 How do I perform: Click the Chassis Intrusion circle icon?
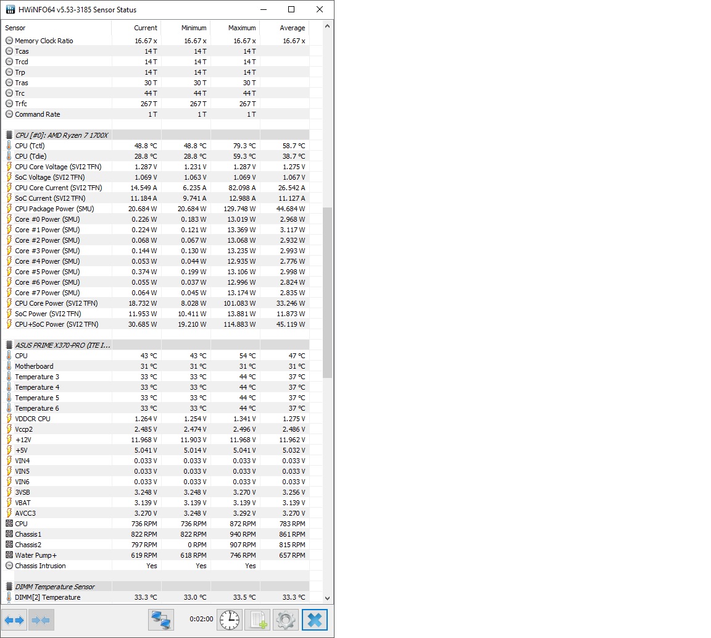pyautogui.click(x=9, y=565)
